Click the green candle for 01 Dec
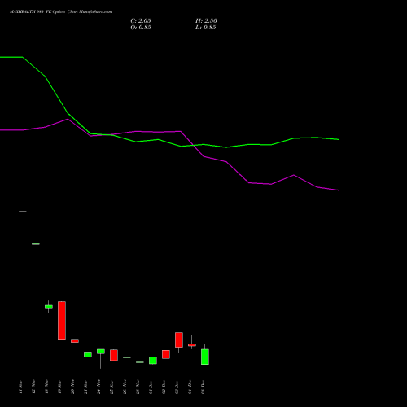Viewport: 407px width, 407px height. tap(153, 361)
